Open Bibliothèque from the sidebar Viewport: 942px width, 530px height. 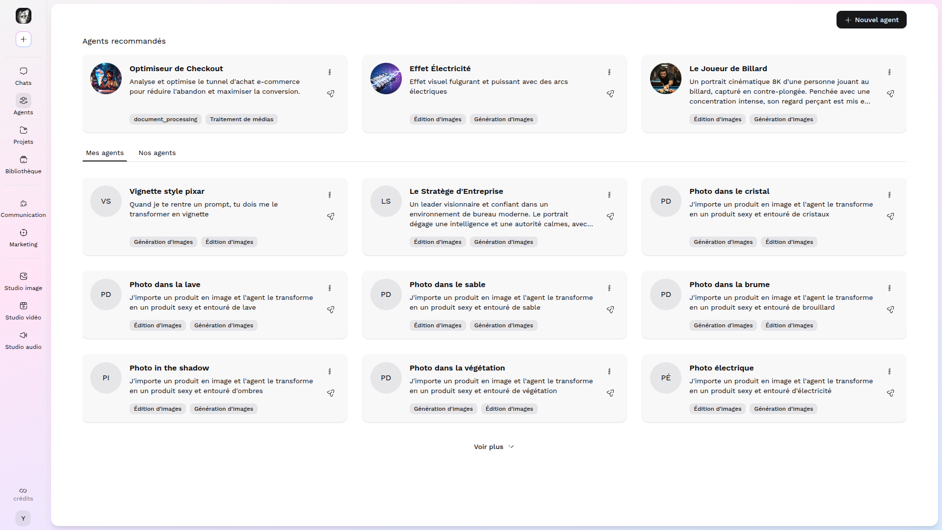pyautogui.click(x=23, y=164)
